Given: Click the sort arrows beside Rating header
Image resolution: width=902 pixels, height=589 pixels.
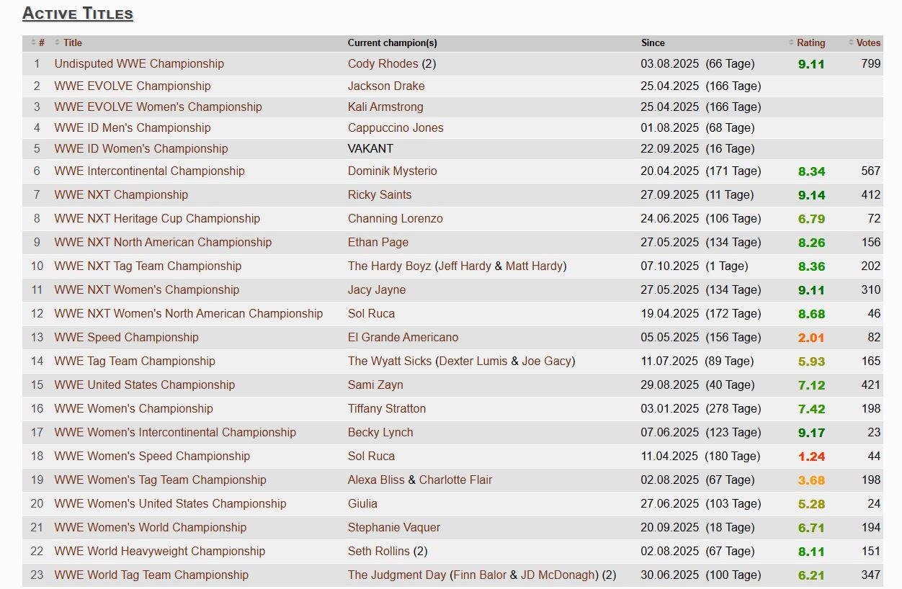Looking at the screenshot, I should coord(791,43).
